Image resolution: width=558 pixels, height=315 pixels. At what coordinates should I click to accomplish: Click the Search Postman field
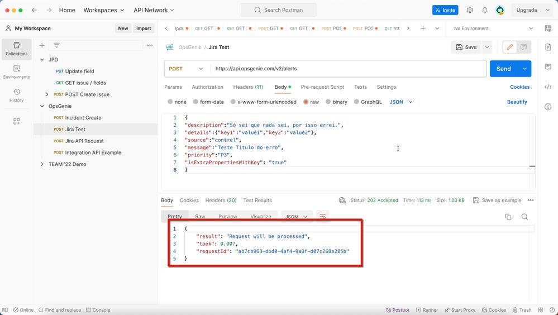[x=278, y=10]
